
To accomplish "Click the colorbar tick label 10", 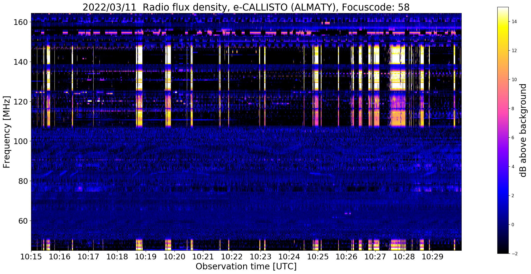I will pos(514,80).
